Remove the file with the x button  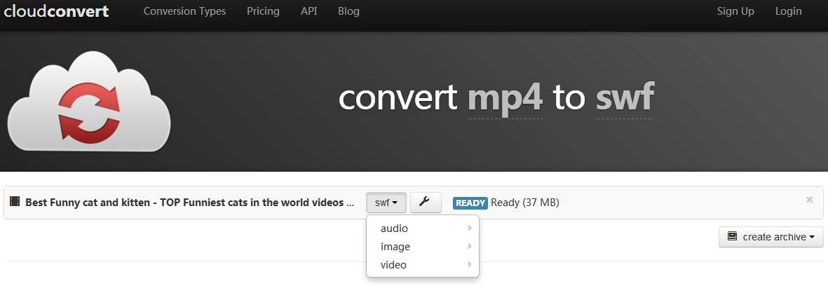tap(809, 200)
